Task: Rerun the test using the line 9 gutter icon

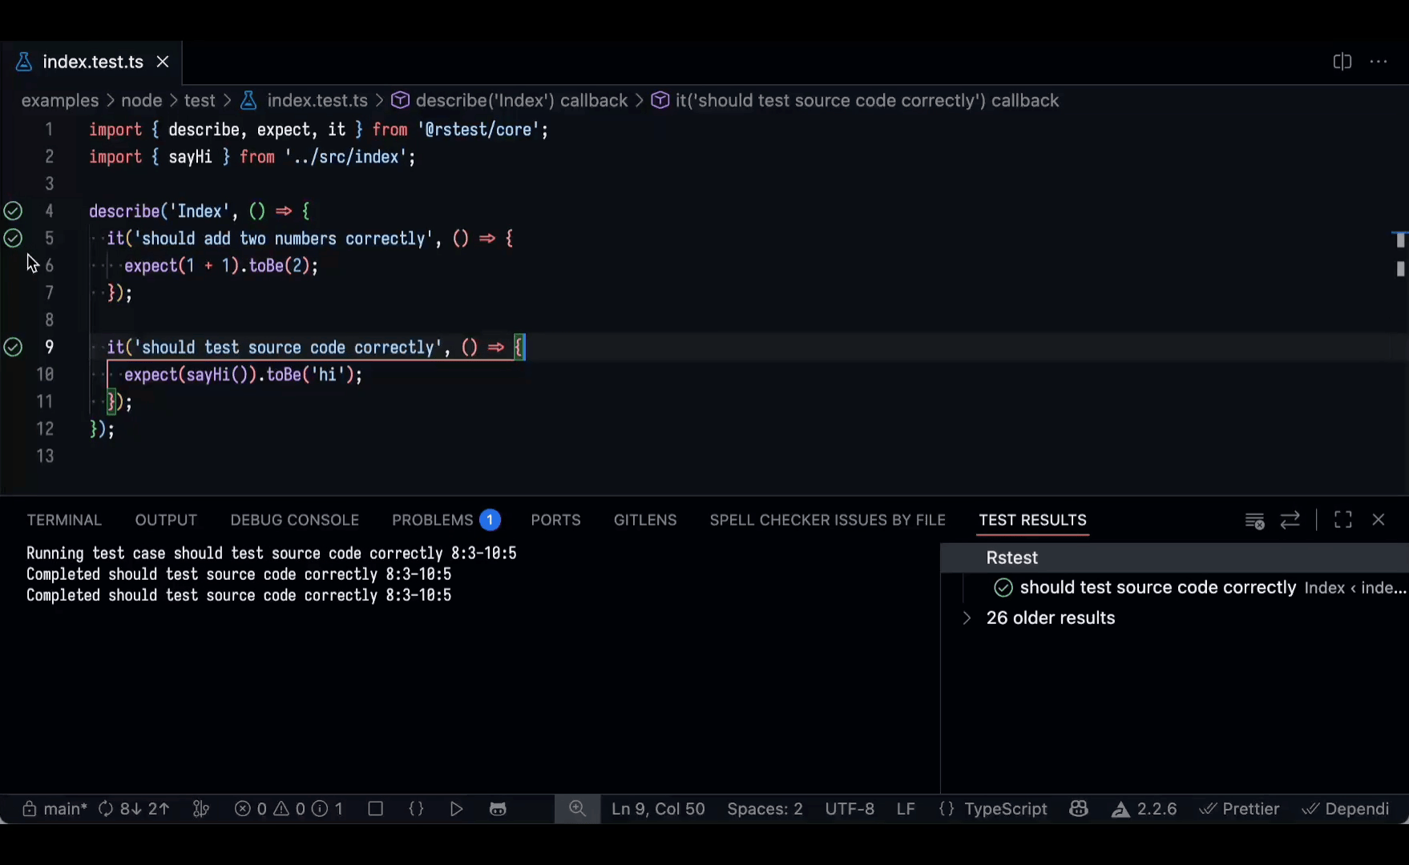Action: [13, 347]
